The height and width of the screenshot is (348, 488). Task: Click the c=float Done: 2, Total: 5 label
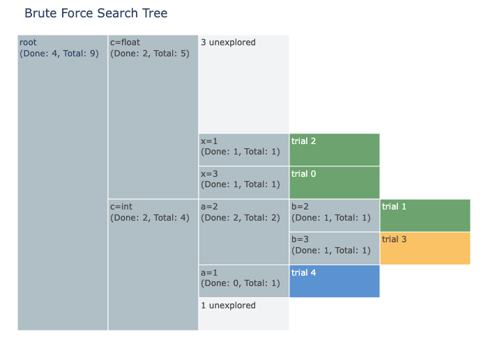click(x=150, y=54)
